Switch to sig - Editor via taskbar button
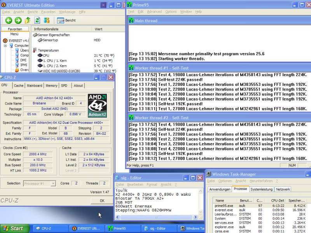Viewport: 311px width, 233px height. point(159,228)
